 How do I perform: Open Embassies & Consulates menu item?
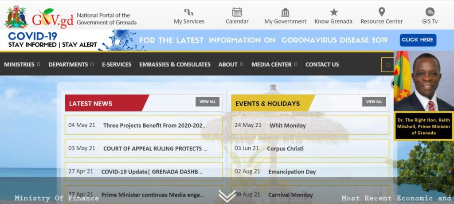[x=175, y=64]
